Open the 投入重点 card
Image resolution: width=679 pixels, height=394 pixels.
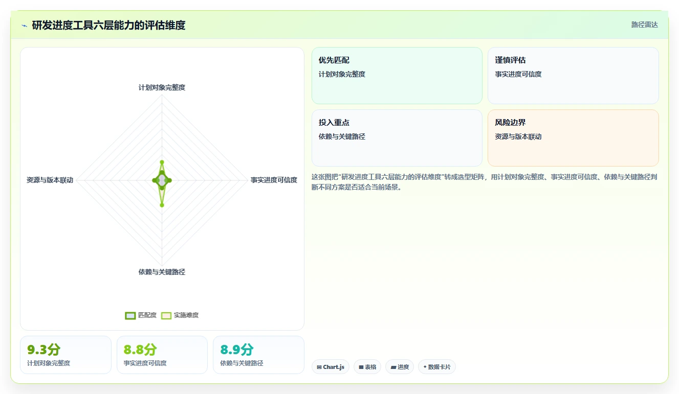pyautogui.click(x=397, y=138)
